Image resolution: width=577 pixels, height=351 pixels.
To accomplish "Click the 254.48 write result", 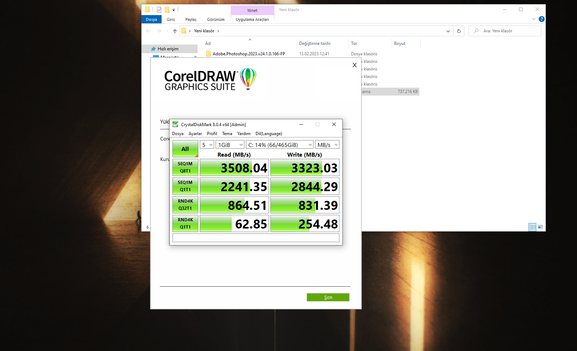I will [x=305, y=223].
